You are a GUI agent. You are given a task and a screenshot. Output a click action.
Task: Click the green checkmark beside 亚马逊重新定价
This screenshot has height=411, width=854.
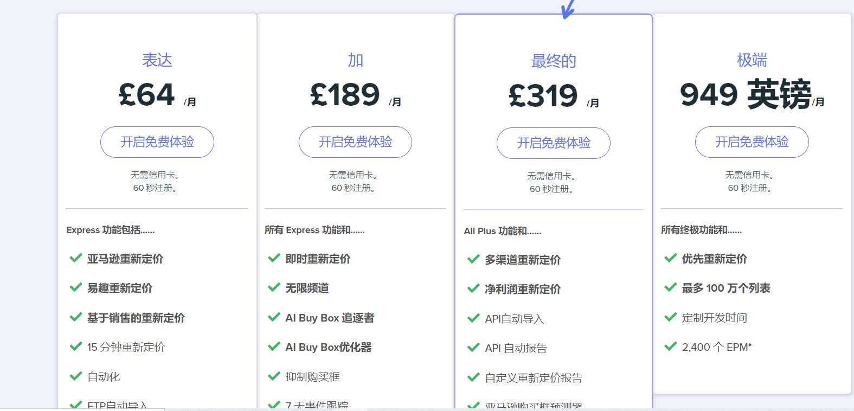tap(76, 258)
